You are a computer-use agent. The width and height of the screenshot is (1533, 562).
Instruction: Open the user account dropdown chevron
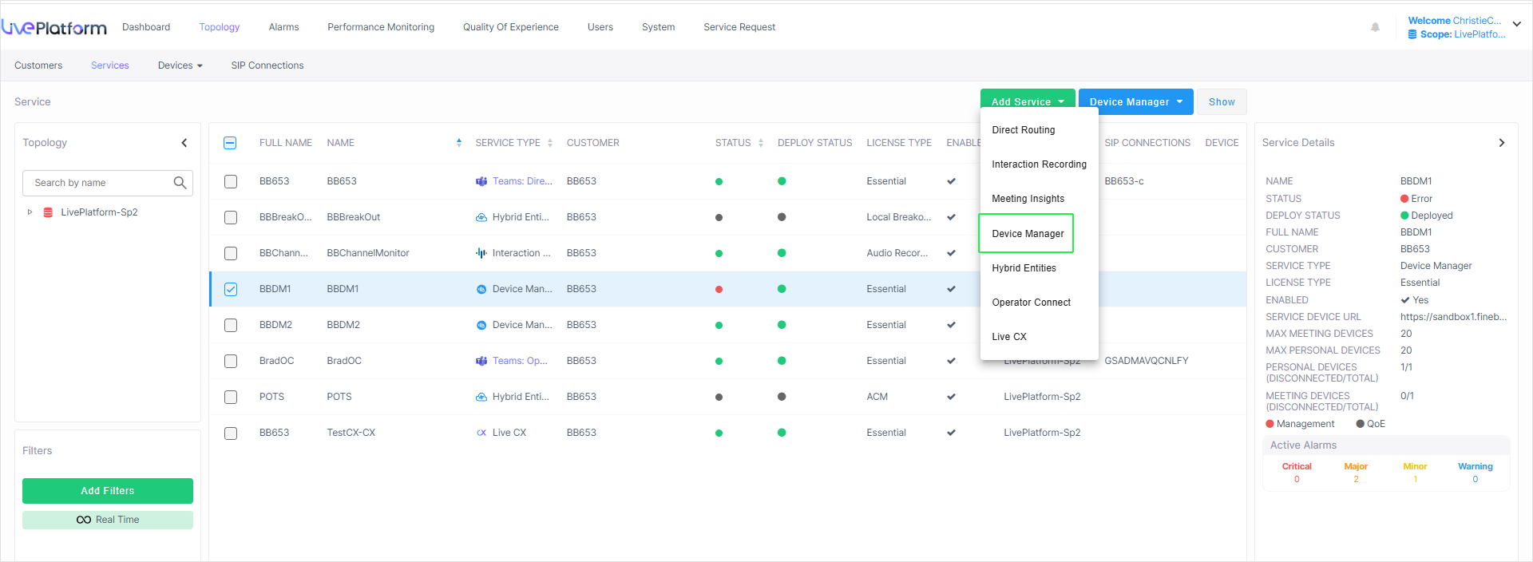coord(1516,24)
